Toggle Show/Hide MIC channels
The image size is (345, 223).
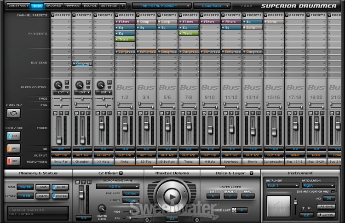tap(14, 136)
